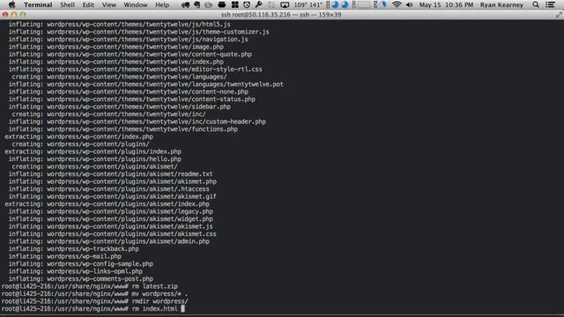Screen dimensions: 564x317
Task: Click the akismet/admin.php output line
Action: tap(109, 241)
